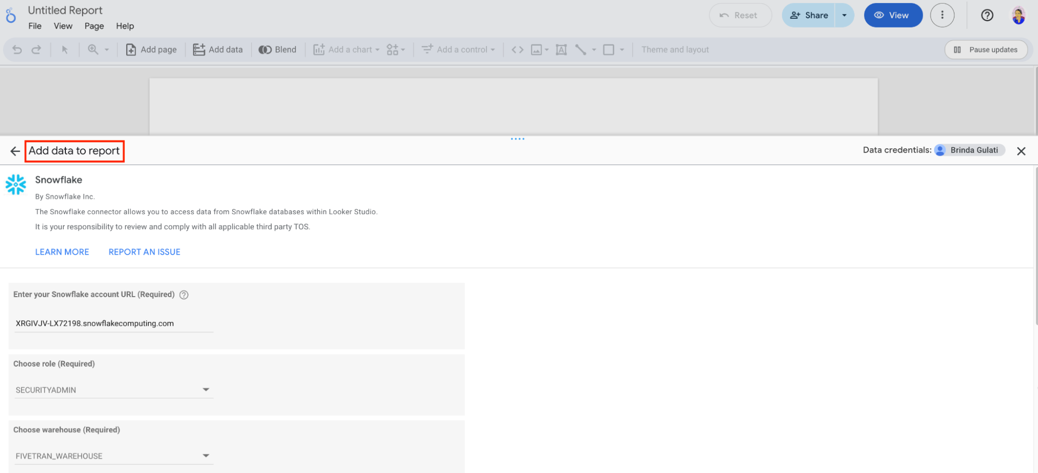Open the Choose role SECURITYADMIN dropdown
This screenshot has height=473, width=1038.
point(114,390)
